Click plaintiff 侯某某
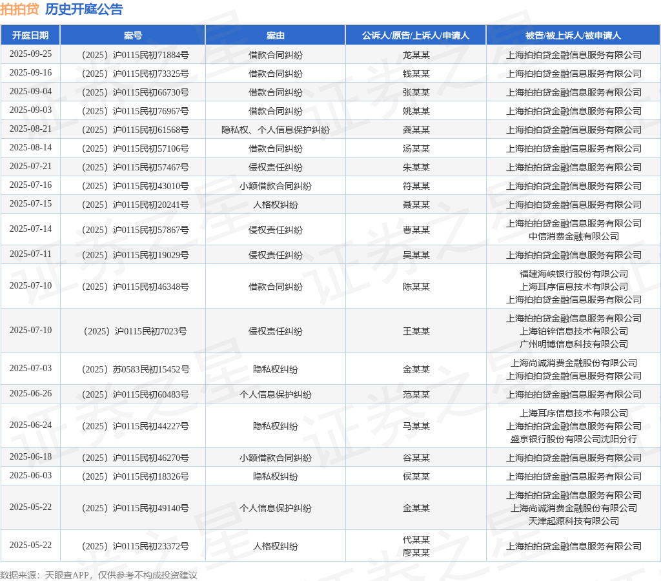The image size is (661, 581). pos(416,476)
